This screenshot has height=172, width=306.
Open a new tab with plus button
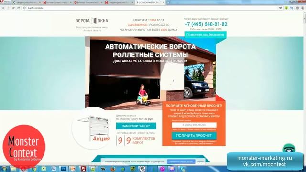(x=168, y=2)
